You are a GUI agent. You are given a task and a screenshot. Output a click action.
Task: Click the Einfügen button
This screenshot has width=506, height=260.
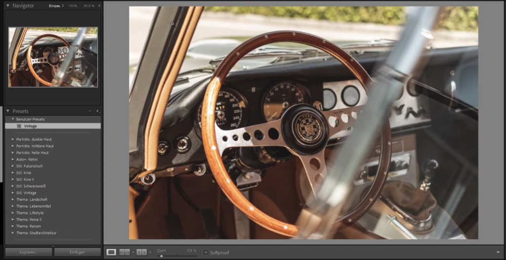coord(78,252)
